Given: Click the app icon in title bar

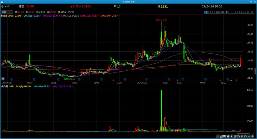Looking at the screenshot, I should tap(2, 2).
